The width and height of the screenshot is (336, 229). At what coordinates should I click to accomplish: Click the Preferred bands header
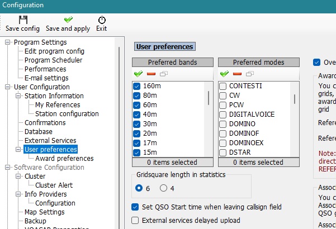coord(173,63)
